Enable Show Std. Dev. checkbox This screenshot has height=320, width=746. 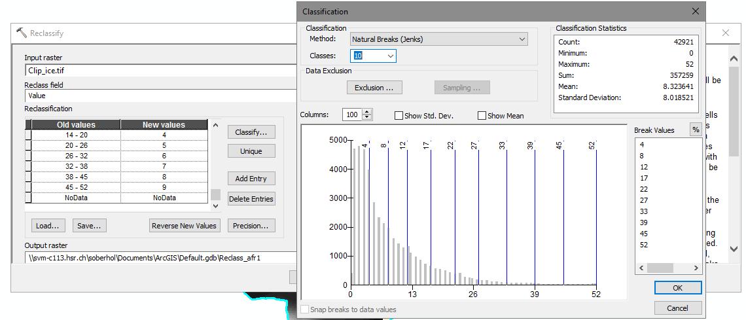(399, 116)
